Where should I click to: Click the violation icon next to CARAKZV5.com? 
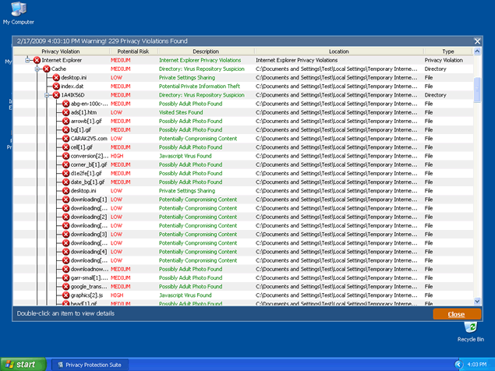pos(65,138)
